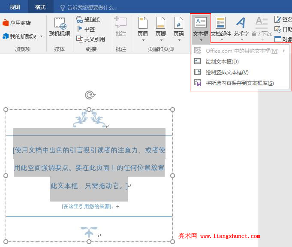This screenshot has width=292, height=247.
Task: Click the 加载项 group label
Action: point(23,49)
